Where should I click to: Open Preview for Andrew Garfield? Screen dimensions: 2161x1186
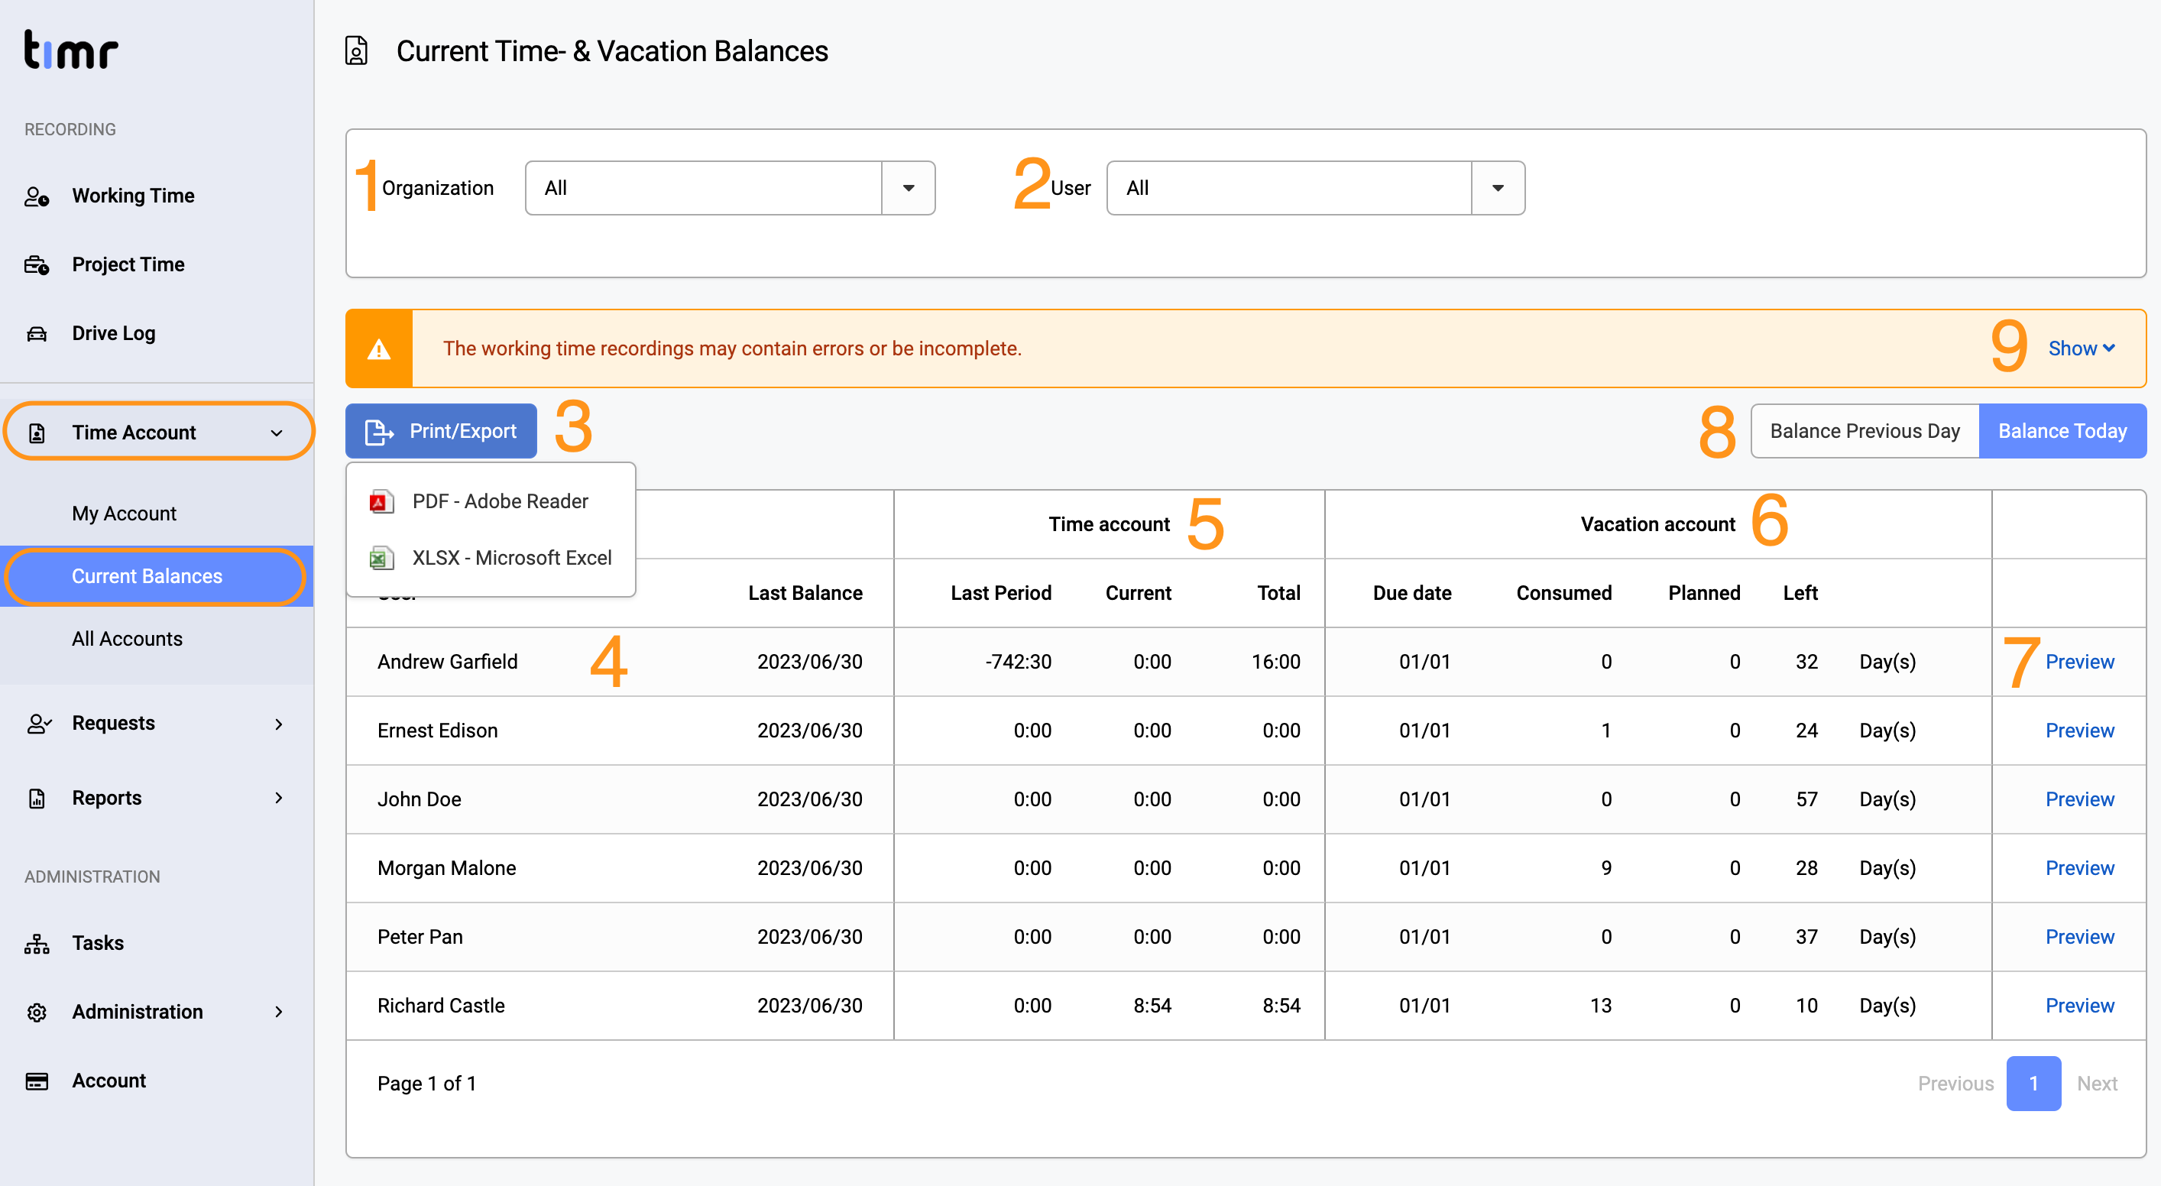(x=2080, y=663)
